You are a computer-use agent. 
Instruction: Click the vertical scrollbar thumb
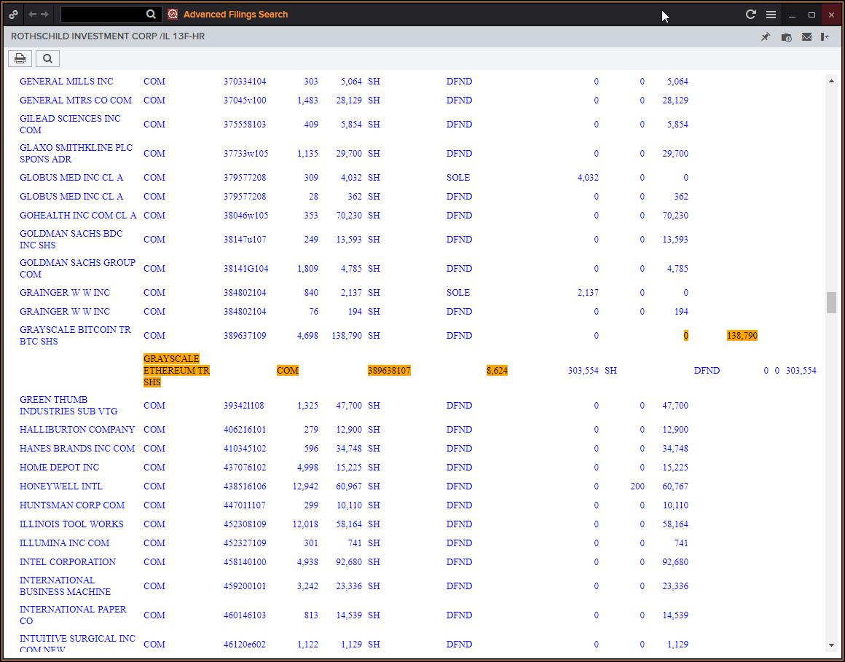click(x=831, y=302)
